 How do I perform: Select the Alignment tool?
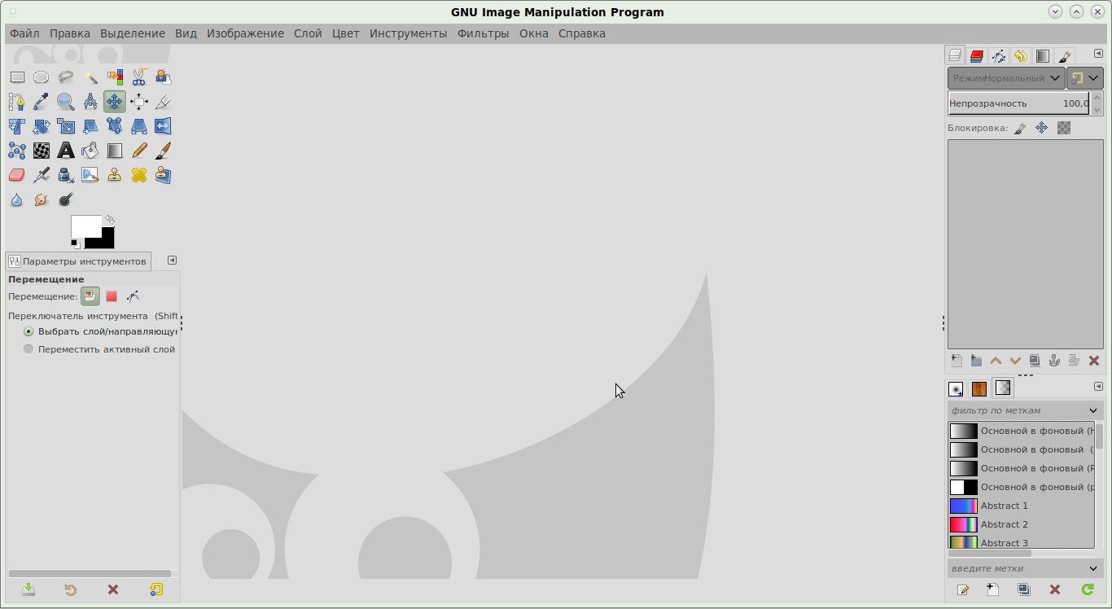click(x=139, y=102)
